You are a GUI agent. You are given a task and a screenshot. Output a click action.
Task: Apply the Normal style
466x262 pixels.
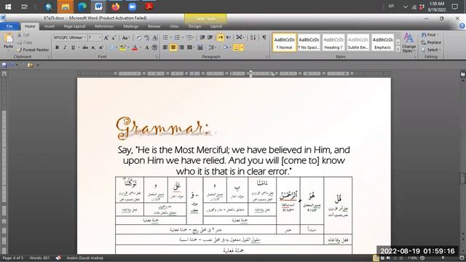coord(284,42)
